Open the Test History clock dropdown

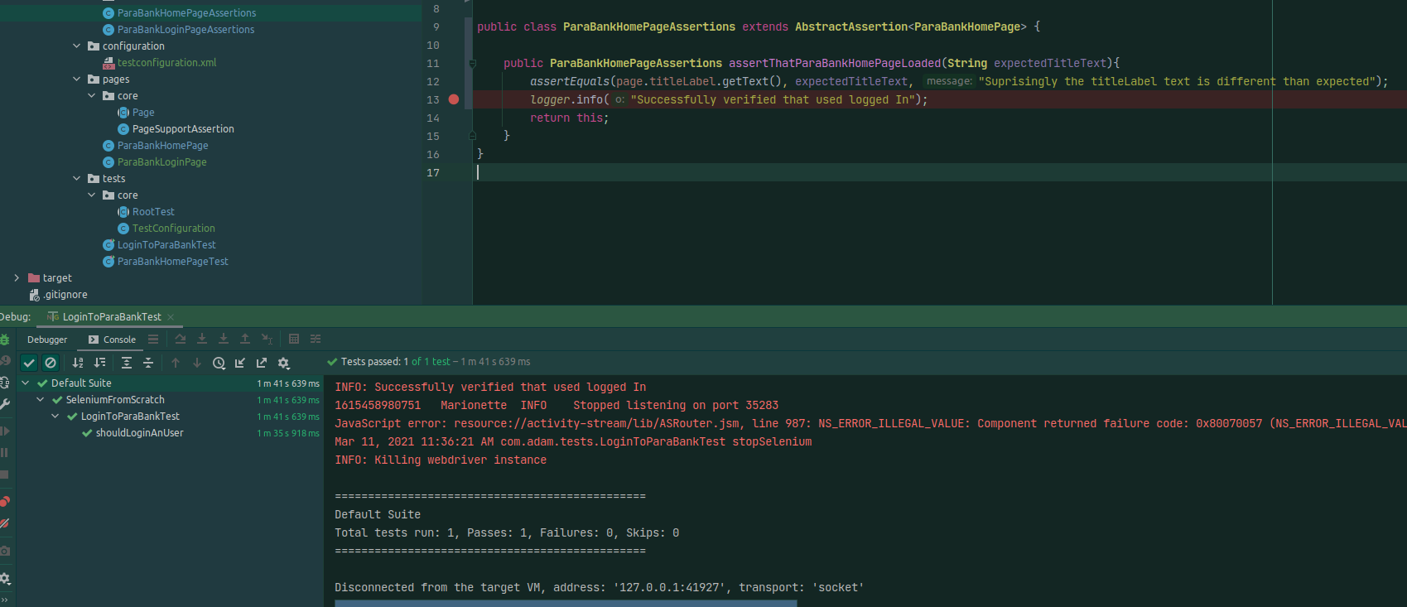click(219, 363)
